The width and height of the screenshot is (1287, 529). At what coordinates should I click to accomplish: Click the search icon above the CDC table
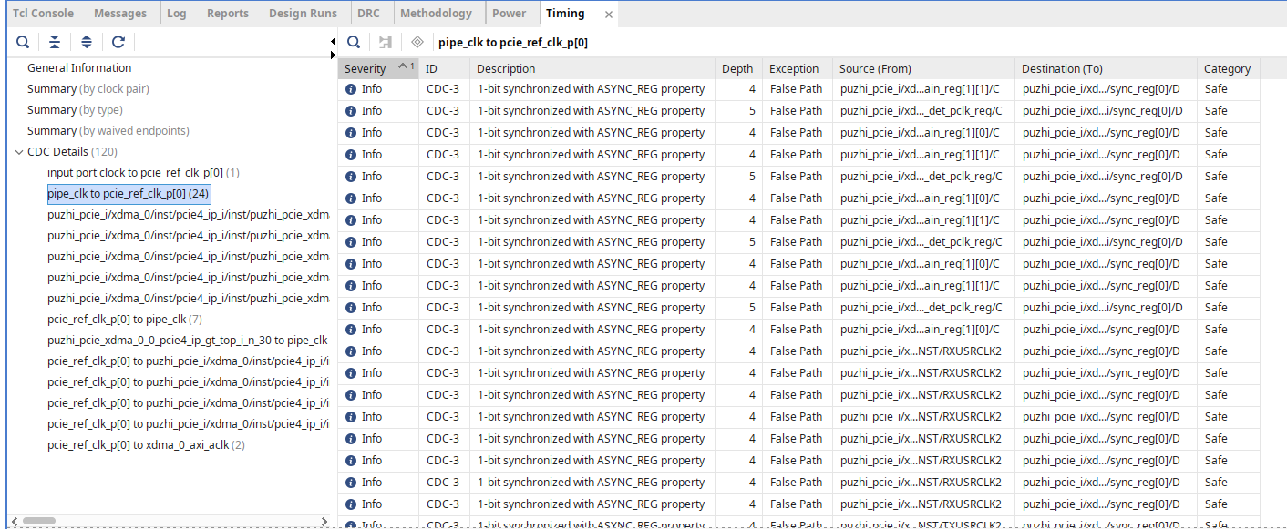tap(354, 42)
